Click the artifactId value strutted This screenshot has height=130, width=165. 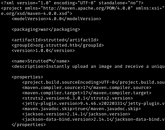(54, 40)
